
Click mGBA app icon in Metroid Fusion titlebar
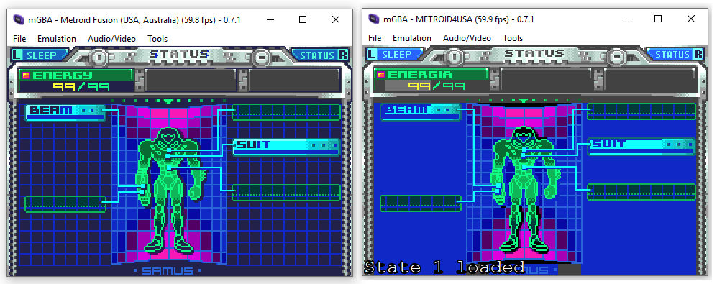tap(19, 19)
